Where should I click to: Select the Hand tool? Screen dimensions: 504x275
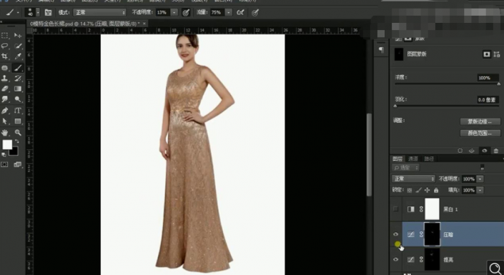[x=5, y=132]
